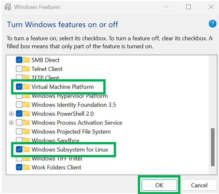Select the 'TFTP Client' label
This screenshot has height=194, width=219.
point(45,77)
